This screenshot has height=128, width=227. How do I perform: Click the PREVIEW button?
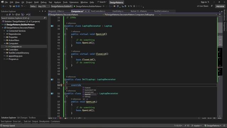point(220,6)
